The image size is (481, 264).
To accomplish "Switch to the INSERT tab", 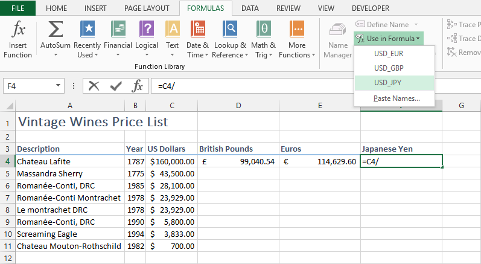I will coord(95,8).
